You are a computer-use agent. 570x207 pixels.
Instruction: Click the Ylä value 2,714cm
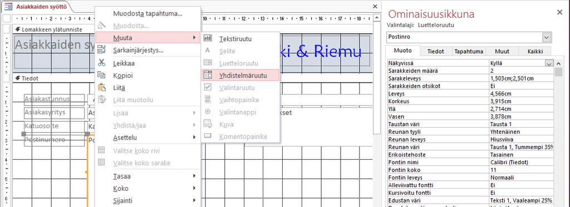[x=521, y=109]
